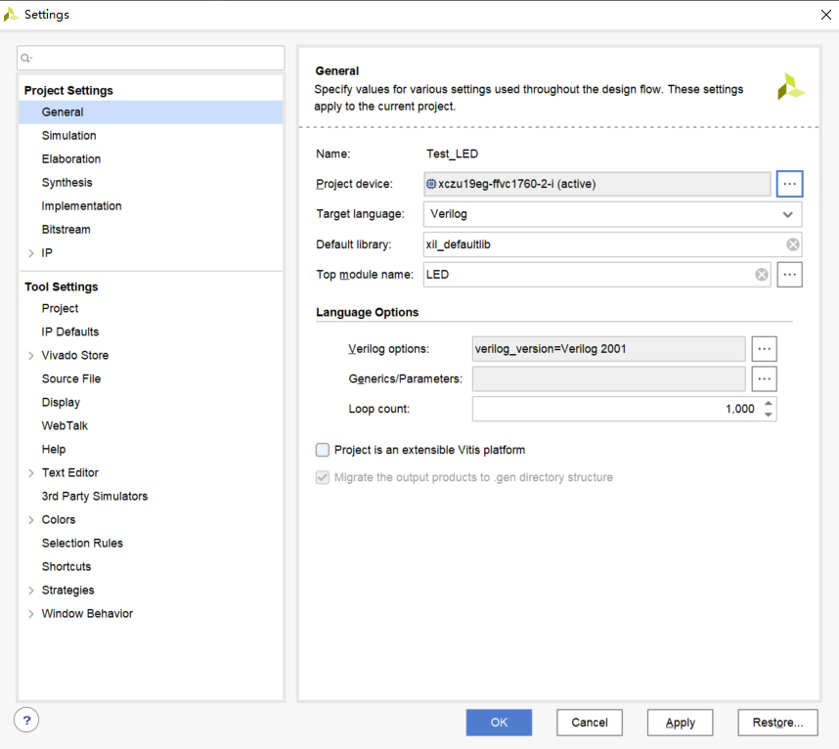
Task: Click the Test_LED project name
Action: tap(452, 154)
